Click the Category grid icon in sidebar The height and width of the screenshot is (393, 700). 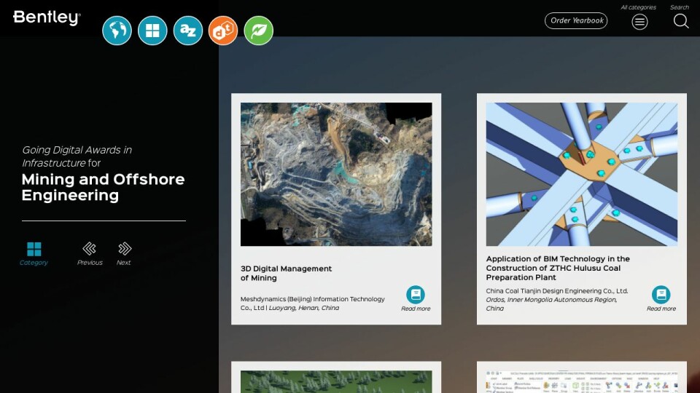pos(34,250)
